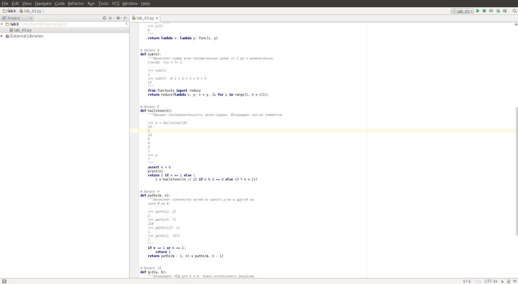Image resolution: width=518 pixels, height=284 pixels.
Task: Click lab_03.py breadcrumb in navigation bar
Action: (30, 11)
